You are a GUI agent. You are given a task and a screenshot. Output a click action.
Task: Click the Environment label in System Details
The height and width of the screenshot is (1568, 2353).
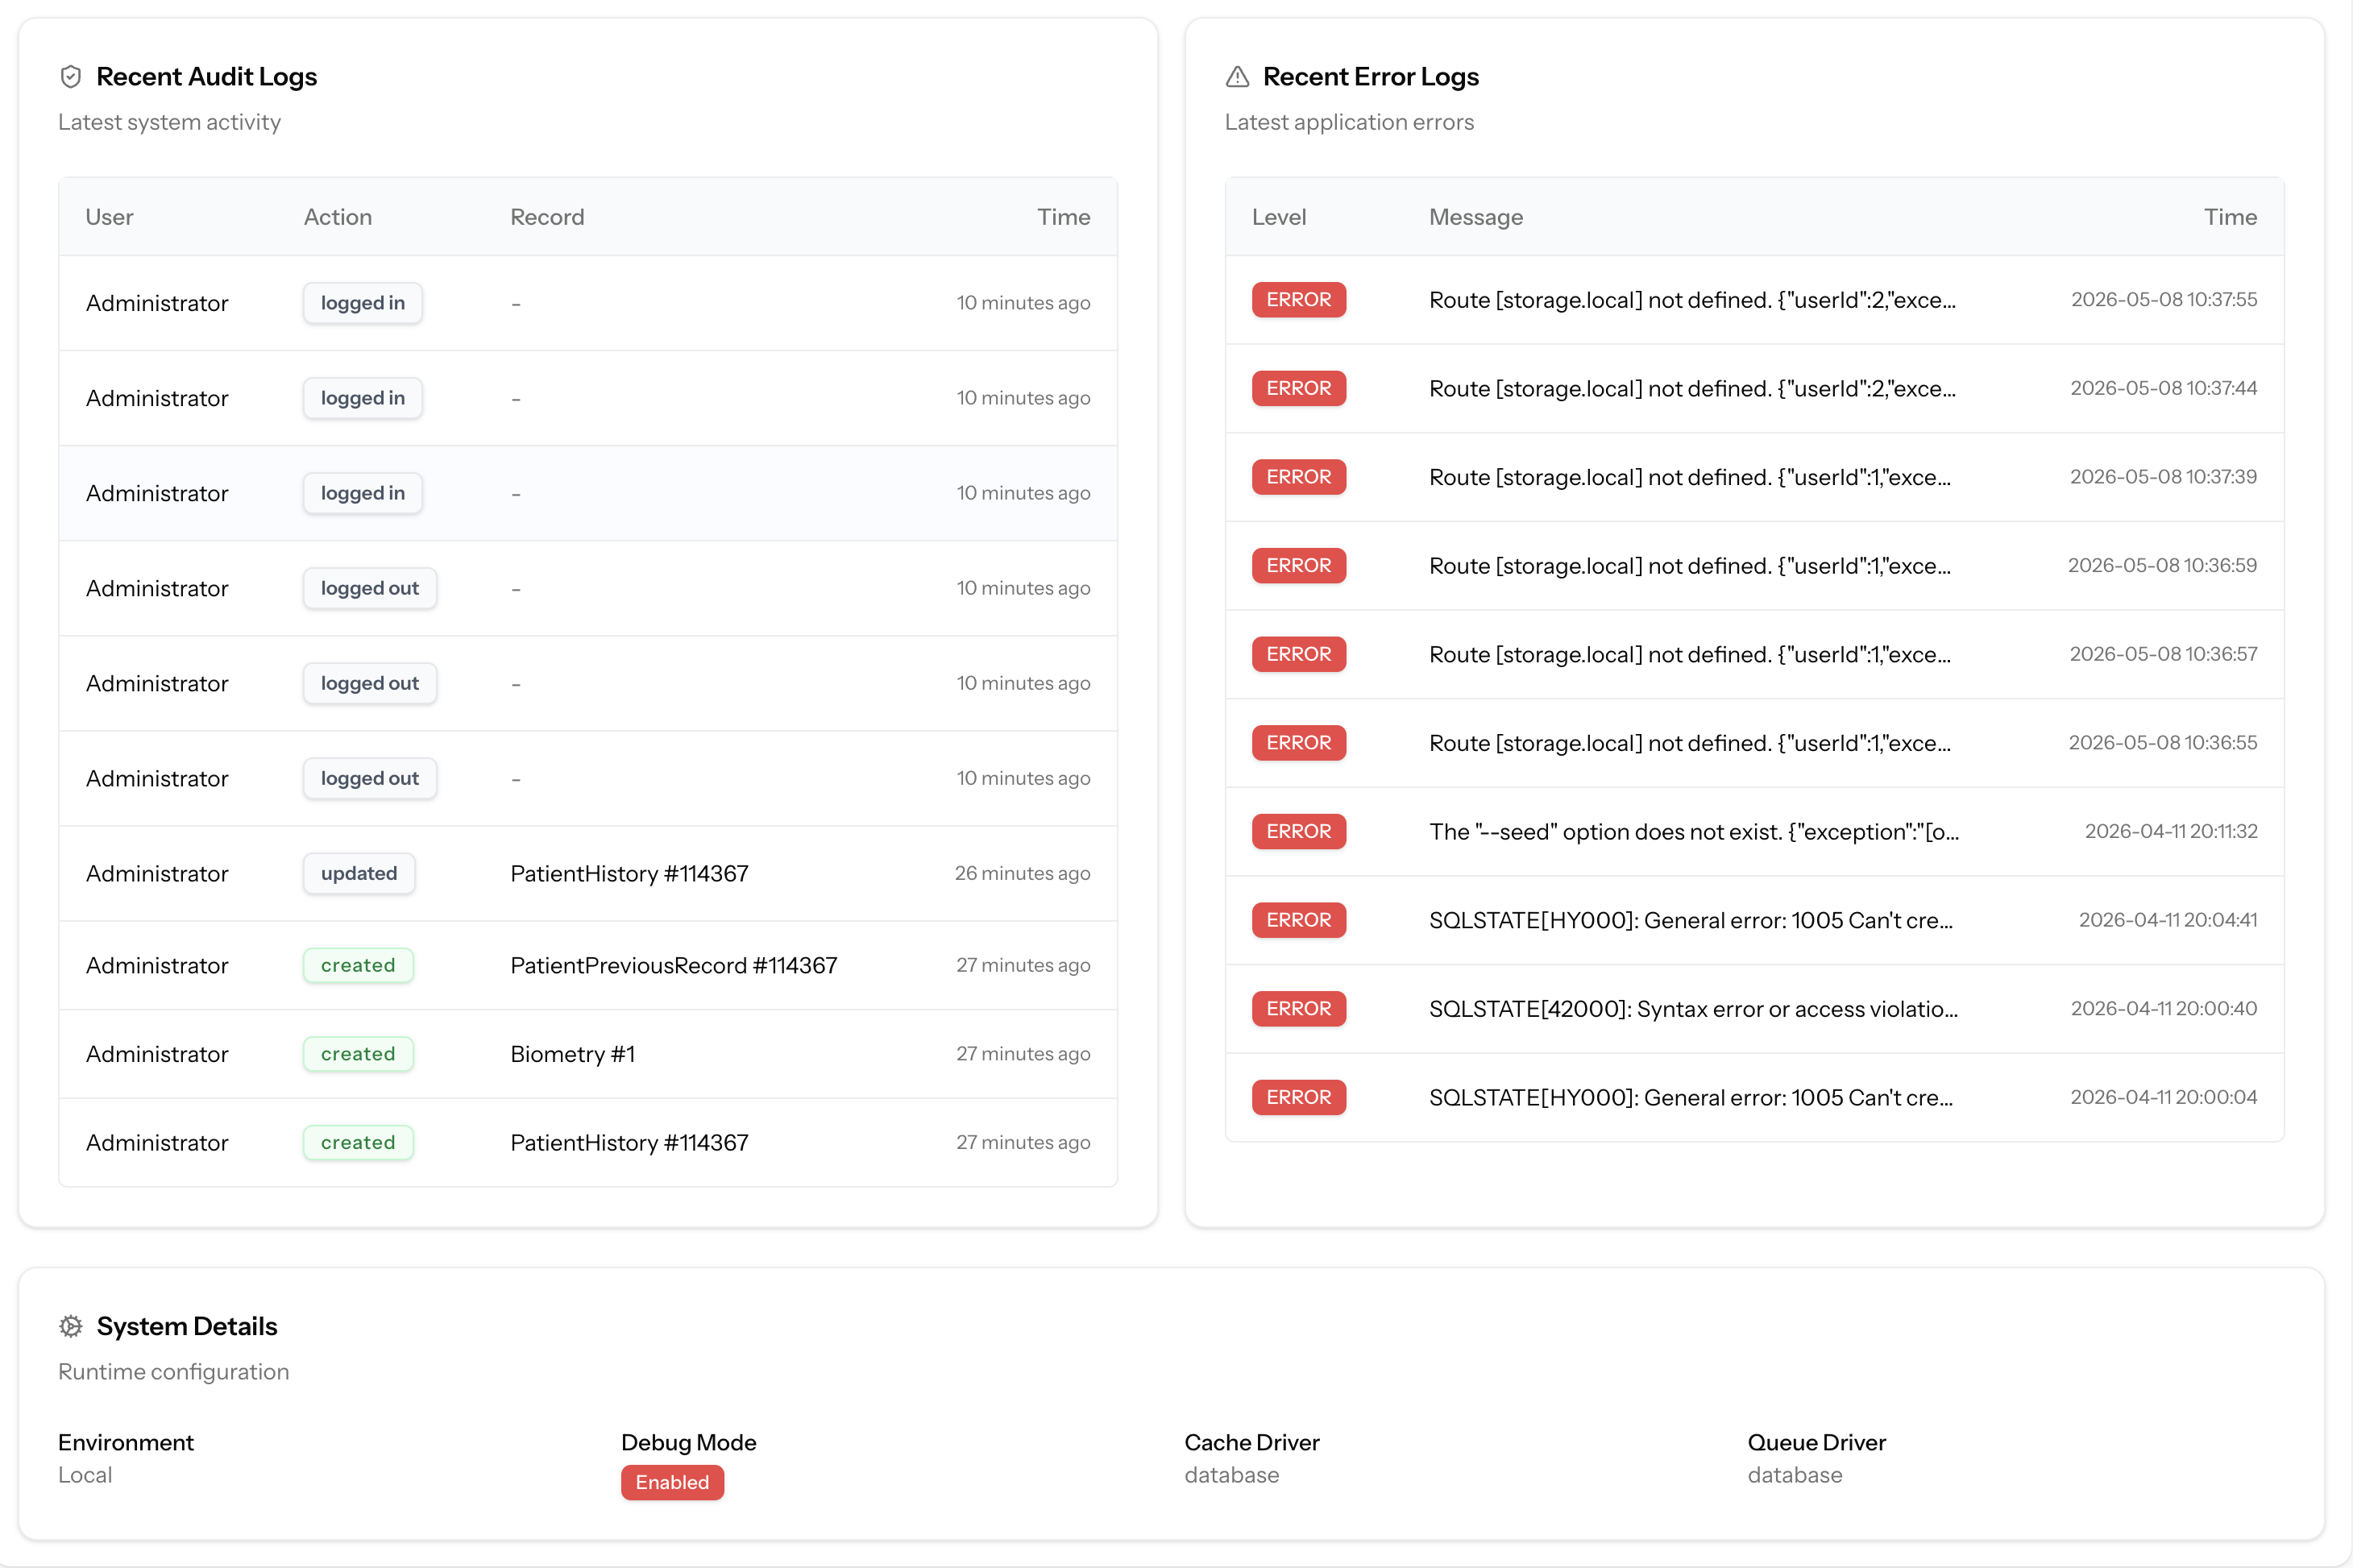coord(126,1443)
